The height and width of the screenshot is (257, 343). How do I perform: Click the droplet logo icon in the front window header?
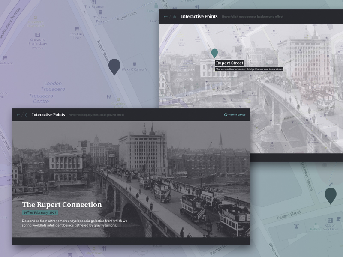click(26, 115)
